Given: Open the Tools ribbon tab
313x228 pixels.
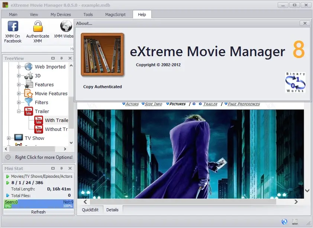Looking at the screenshot, I should click(88, 15).
